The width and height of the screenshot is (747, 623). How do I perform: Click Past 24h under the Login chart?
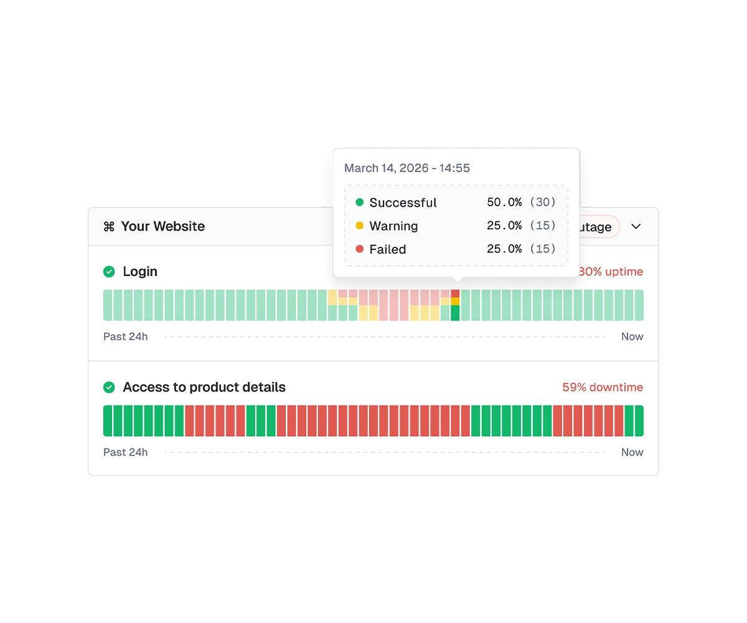126,336
